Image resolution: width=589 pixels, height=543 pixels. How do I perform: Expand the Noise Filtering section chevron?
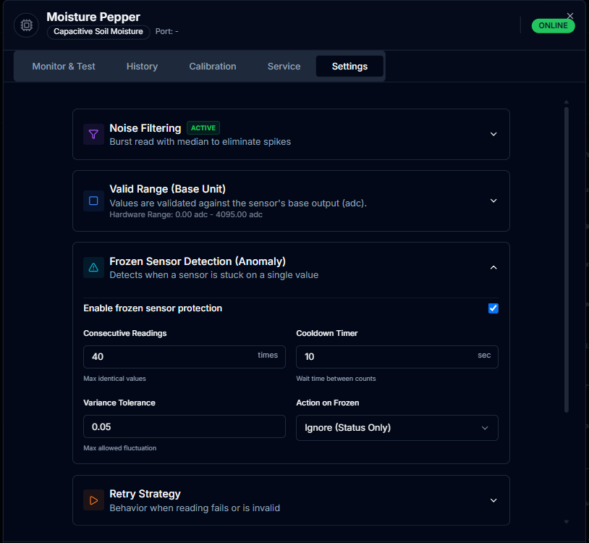click(493, 134)
